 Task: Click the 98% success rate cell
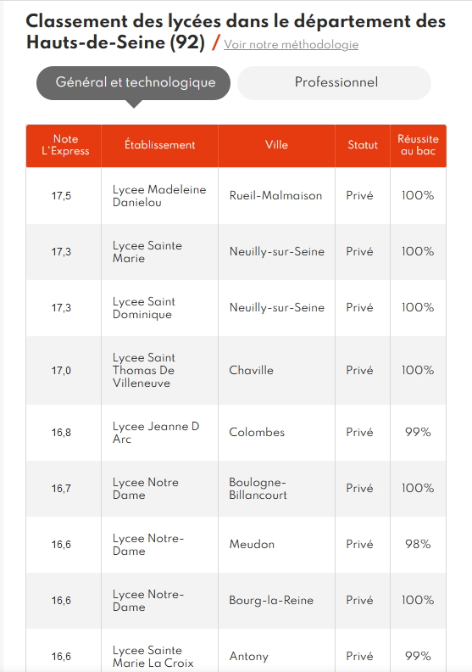pyautogui.click(x=418, y=545)
